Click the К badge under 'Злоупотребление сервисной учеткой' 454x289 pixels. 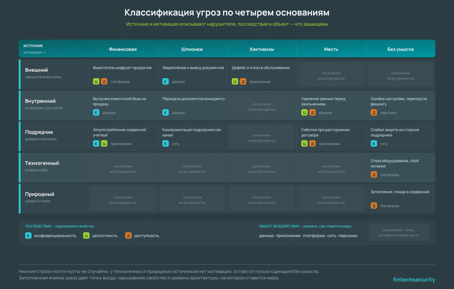tap(96, 143)
